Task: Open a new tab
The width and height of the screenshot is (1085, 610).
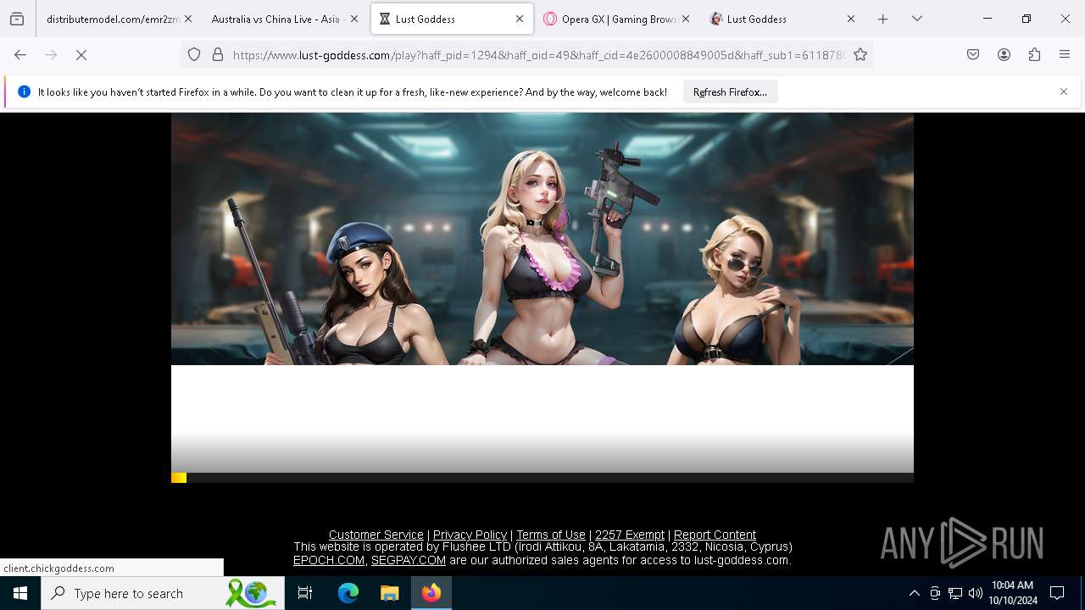Action: tap(883, 19)
